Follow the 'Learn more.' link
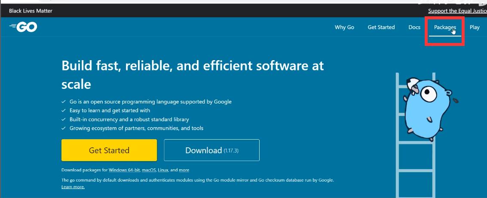The image size is (487, 198). pyautogui.click(x=73, y=187)
